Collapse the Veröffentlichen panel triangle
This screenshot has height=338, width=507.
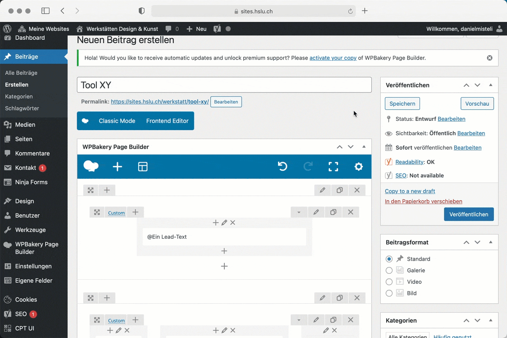(x=491, y=85)
